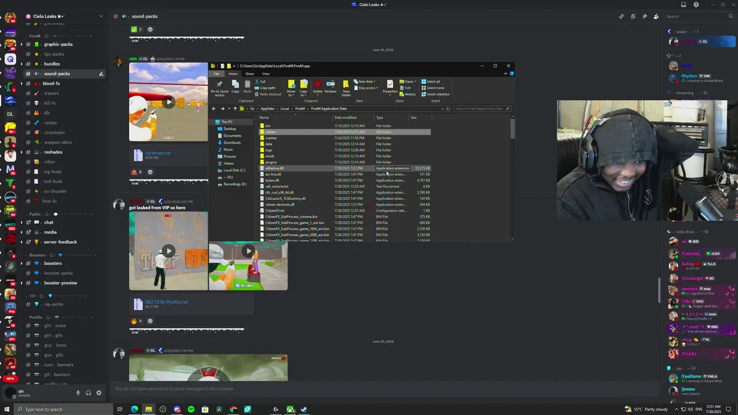Download DBZ V2 by Mystics.rar attachment
Image resolution: width=738 pixels, height=415 pixels.
point(166,302)
